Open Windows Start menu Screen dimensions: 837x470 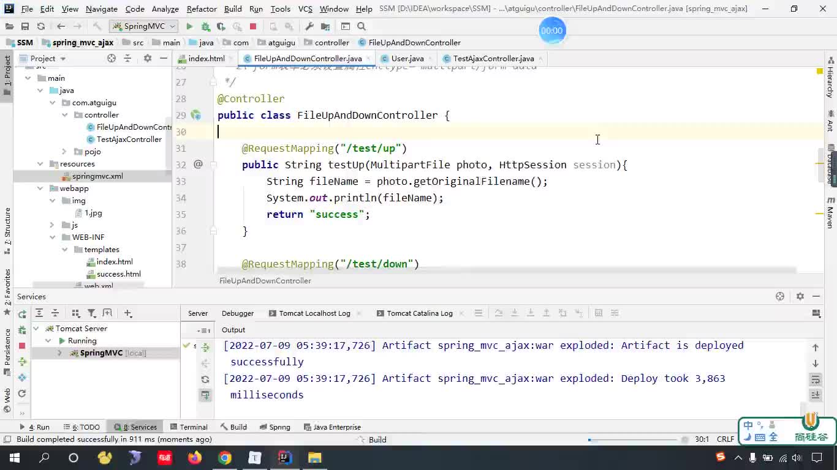[x=14, y=458]
